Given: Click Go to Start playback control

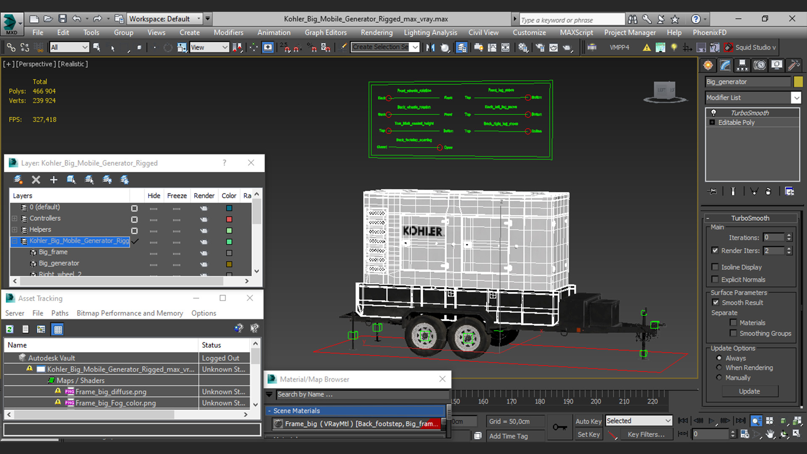Looking at the screenshot, I should pyautogui.click(x=683, y=421).
